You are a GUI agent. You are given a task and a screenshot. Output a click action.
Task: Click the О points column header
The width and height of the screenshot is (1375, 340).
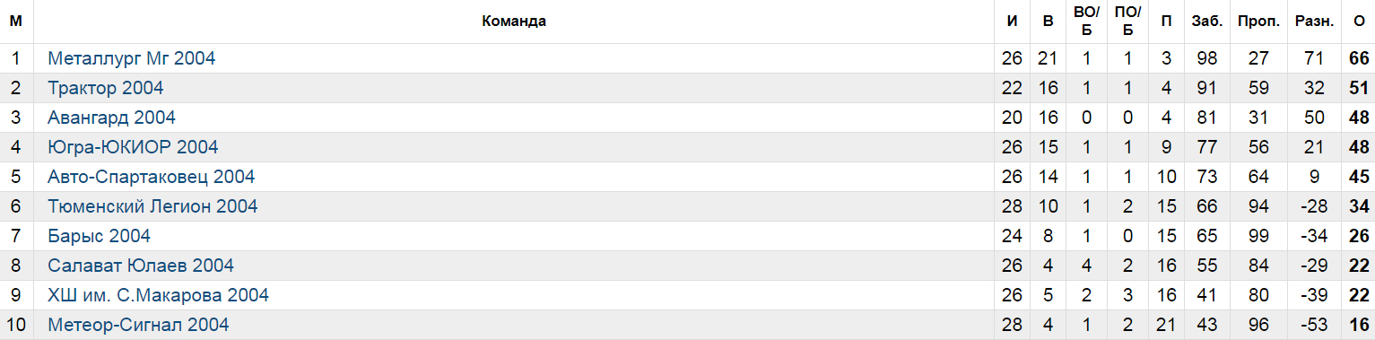click(x=1359, y=22)
